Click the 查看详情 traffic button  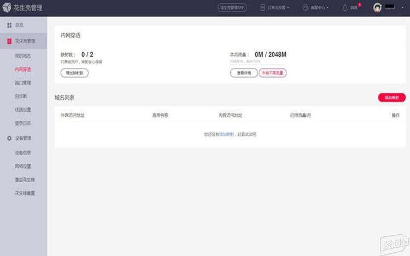(243, 73)
